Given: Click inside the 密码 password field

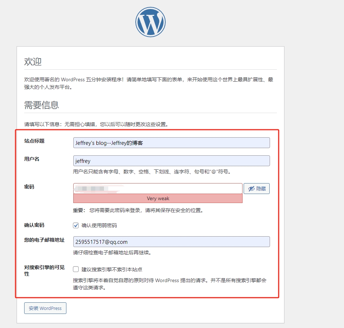Looking at the screenshot, I should pos(158,189).
